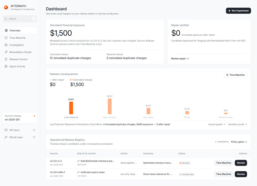
Task: Select the DB lag bar ($120)
Action: (x=187, y=113)
